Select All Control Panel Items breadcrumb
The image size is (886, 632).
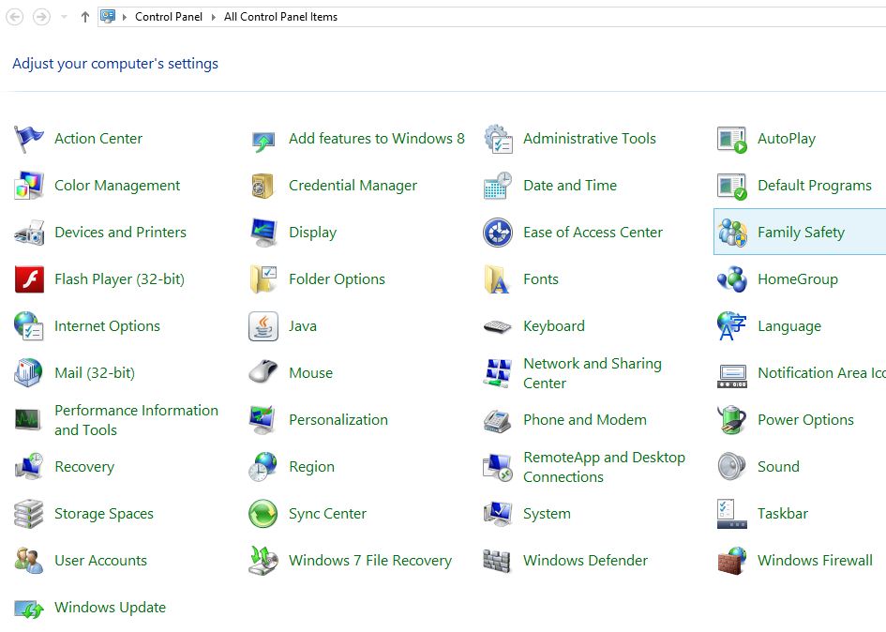[x=280, y=17]
